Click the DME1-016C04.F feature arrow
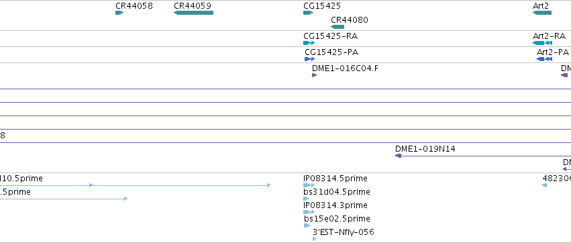This screenshot has width=571, height=243. point(314,75)
